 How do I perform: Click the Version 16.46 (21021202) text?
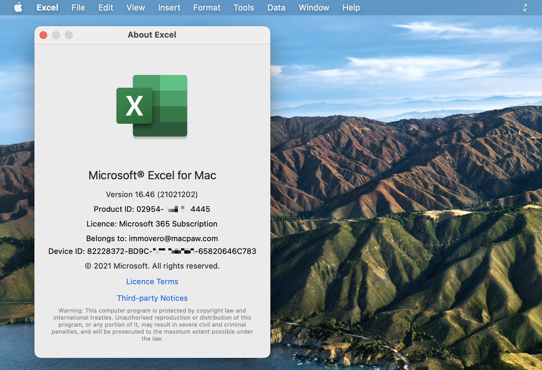(x=152, y=195)
